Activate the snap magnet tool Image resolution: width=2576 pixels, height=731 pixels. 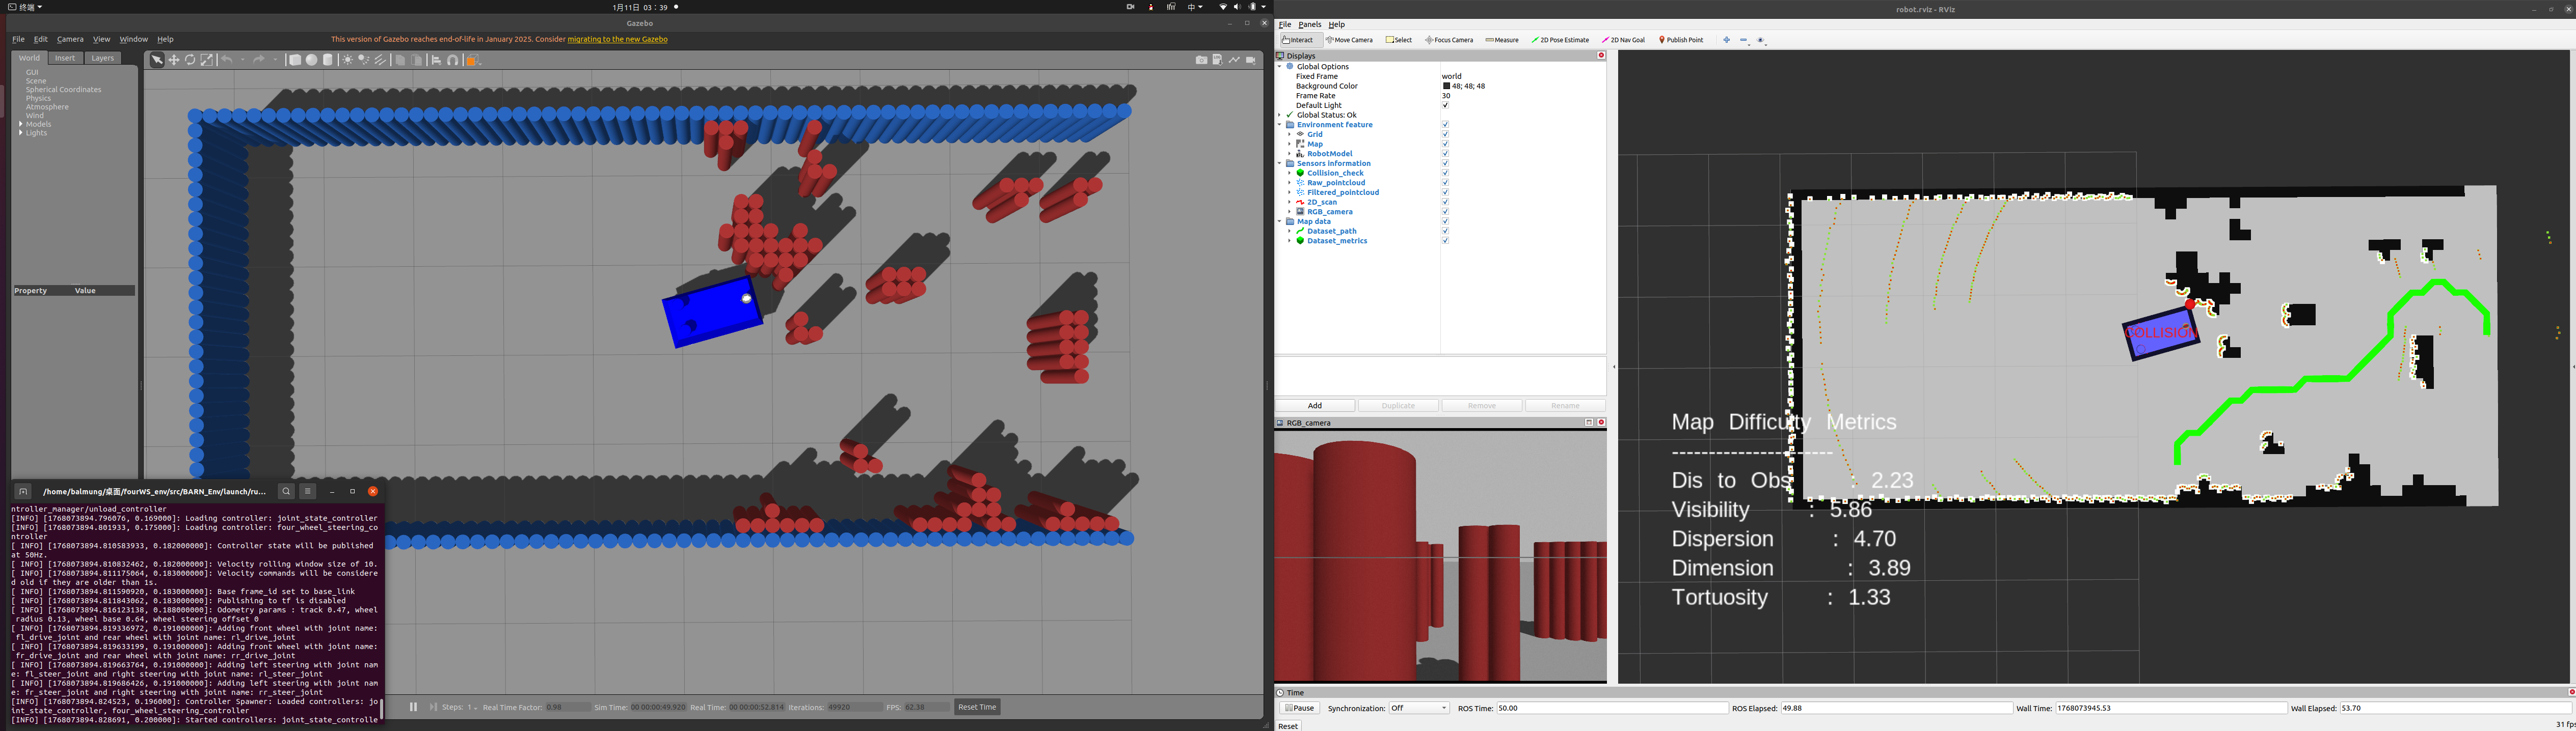click(453, 60)
